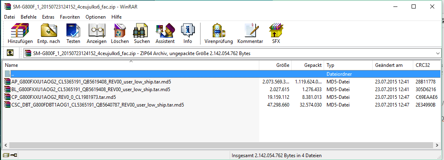Image resolution: width=444 pixels, height=160 pixels.
Task: Click CRC32 value 305D6216
Action: pyautogui.click(x=426, y=90)
